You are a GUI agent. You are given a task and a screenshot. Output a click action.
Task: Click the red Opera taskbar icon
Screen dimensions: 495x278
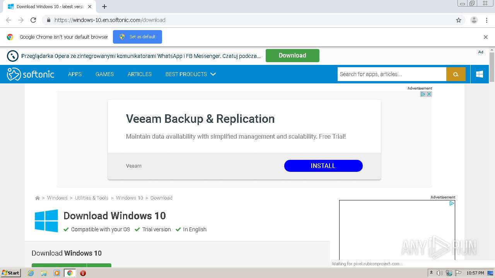pos(83,273)
